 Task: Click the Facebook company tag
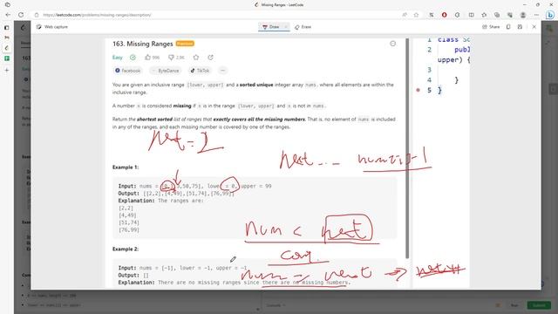tap(128, 71)
